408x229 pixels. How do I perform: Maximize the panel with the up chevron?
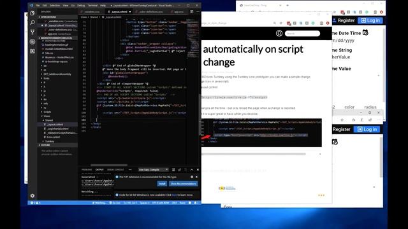(192, 170)
